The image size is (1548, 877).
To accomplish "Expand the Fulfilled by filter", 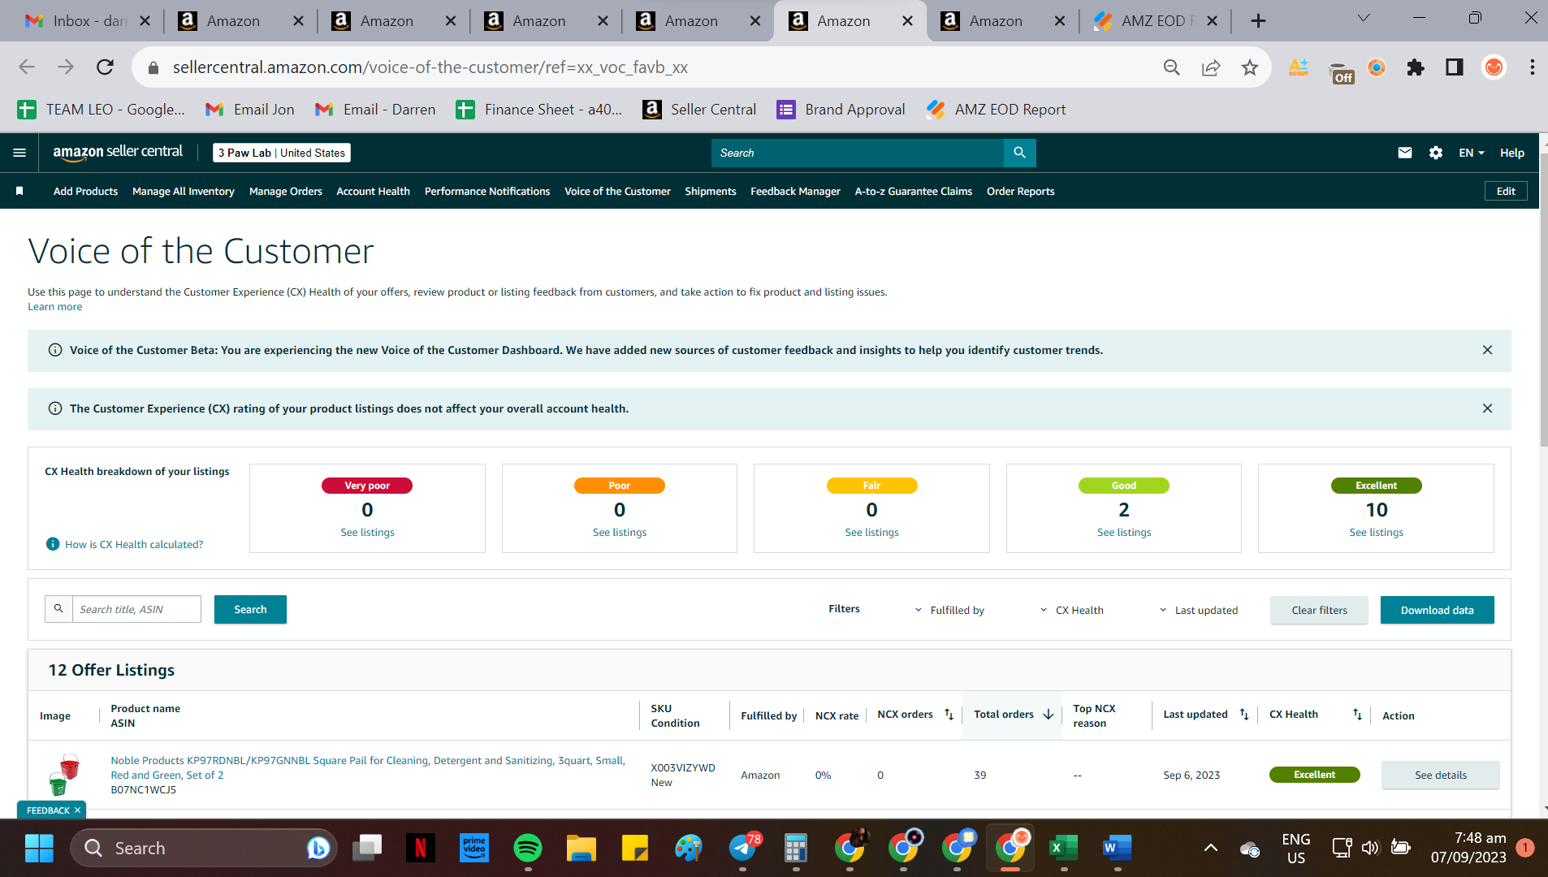I will (x=949, y=610).
